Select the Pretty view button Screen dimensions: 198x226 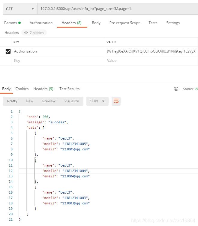point(12,101)
